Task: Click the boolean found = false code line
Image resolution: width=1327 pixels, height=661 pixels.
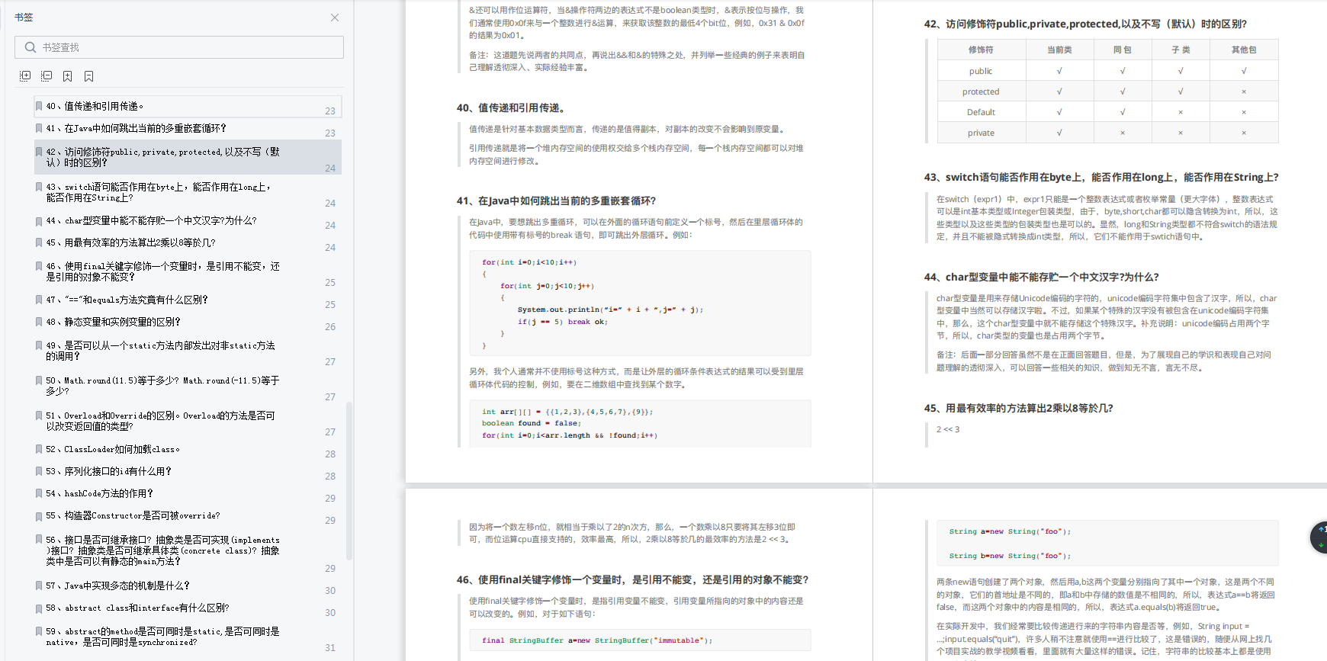Action: tap(531, 423)
